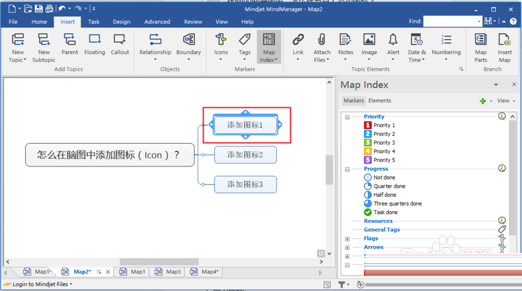This screenshot has width=522, height=291.
Task: Apply the Quarter done marker
Action: 385,186
